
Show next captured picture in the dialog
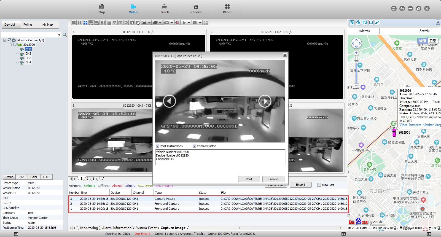pos(265,101)
